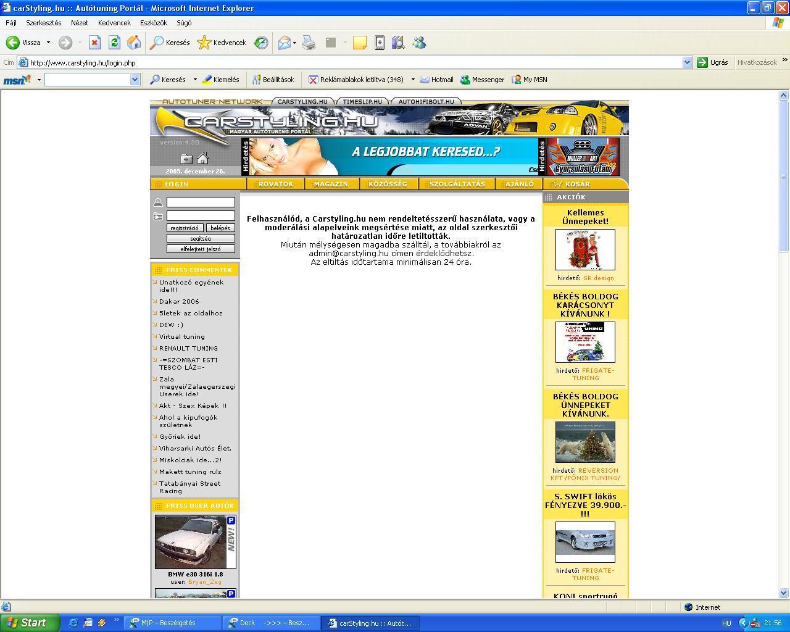Click the site home house icon

tap(202, 158)
